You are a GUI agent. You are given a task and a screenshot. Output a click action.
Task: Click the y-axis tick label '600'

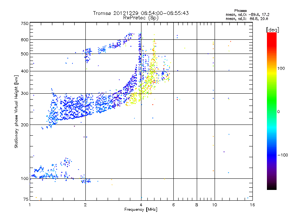[25, 40]
